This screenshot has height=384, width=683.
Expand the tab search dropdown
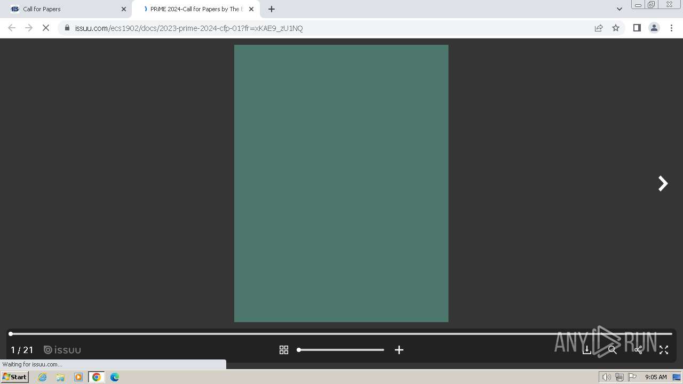(x=620, y=9)
